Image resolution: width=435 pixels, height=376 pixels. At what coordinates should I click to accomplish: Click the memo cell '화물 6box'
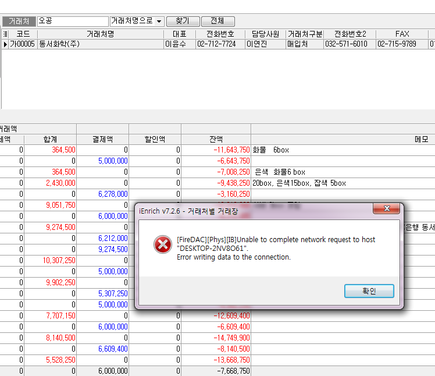pos(271,150)
